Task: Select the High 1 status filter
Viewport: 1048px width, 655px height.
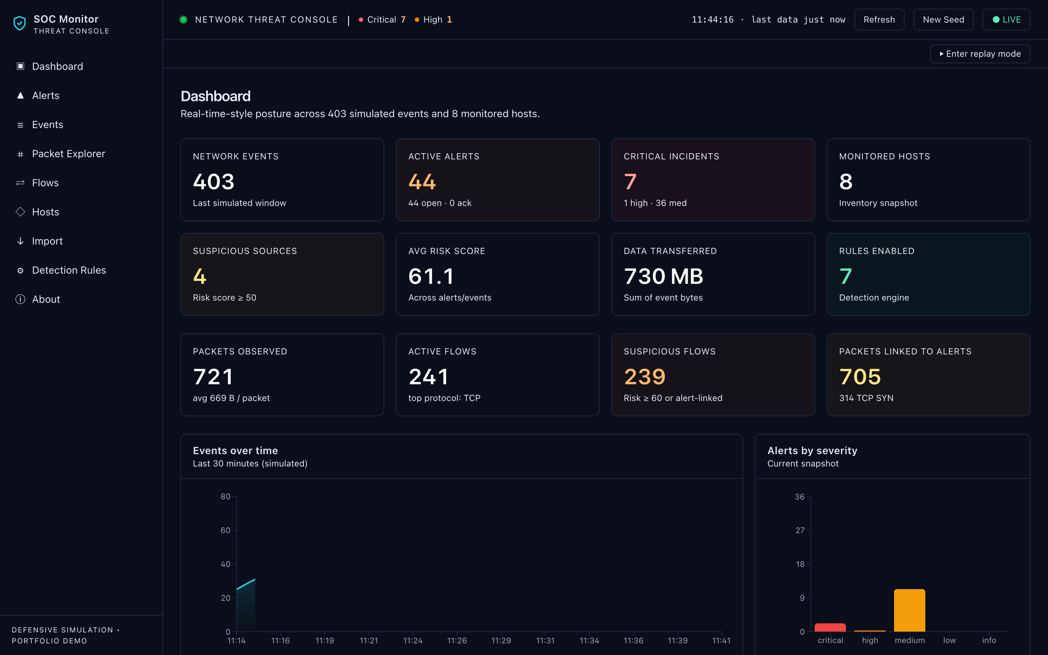Action: (x=433, y=20)
